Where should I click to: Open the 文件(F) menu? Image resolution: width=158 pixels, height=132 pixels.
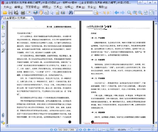point(8,7)
